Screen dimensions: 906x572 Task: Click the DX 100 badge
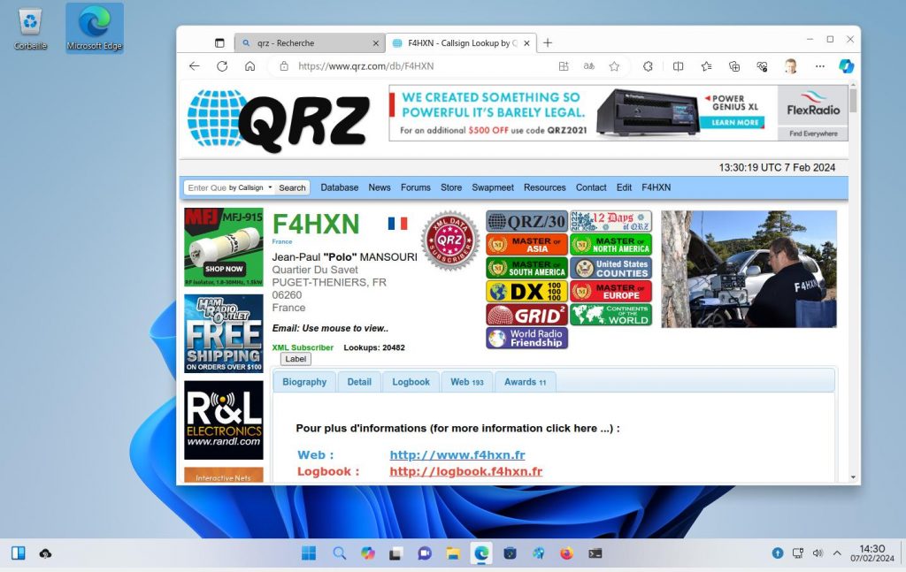pos(527,292)
